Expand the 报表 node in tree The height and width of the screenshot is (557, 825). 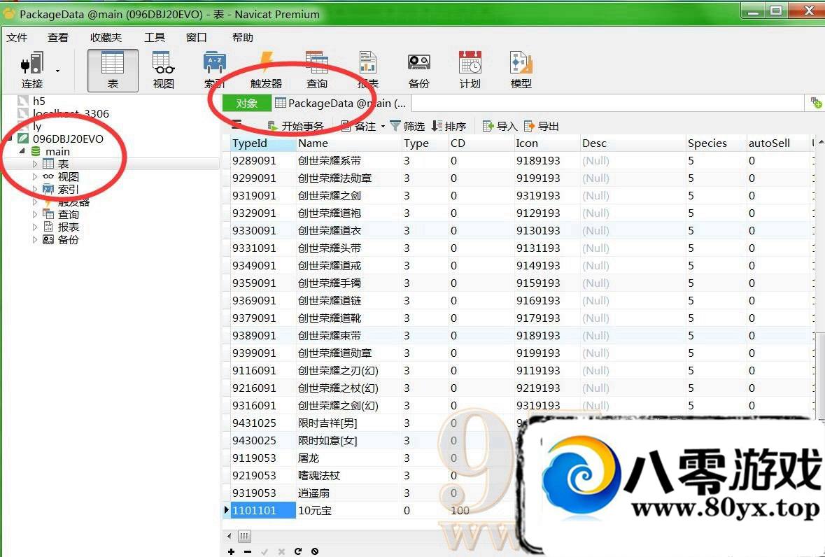pos(35,227)
